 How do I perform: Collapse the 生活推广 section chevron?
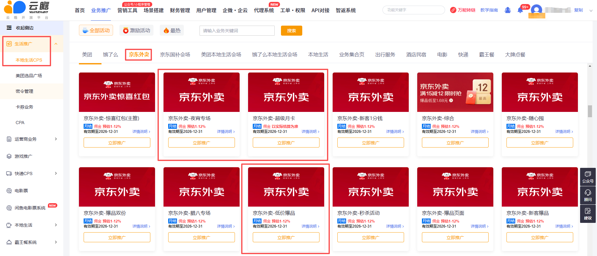point(56,44)
